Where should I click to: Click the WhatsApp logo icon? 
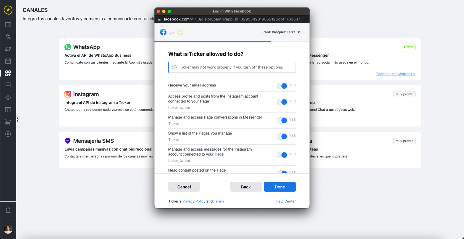68,47
